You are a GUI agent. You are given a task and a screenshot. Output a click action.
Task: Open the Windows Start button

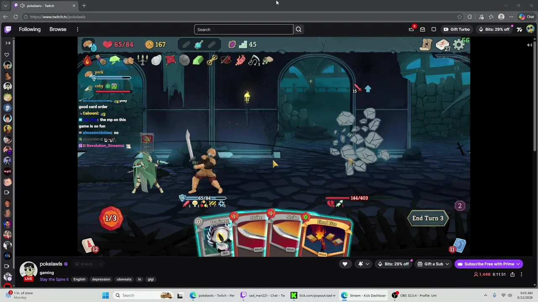click(105, 295)
